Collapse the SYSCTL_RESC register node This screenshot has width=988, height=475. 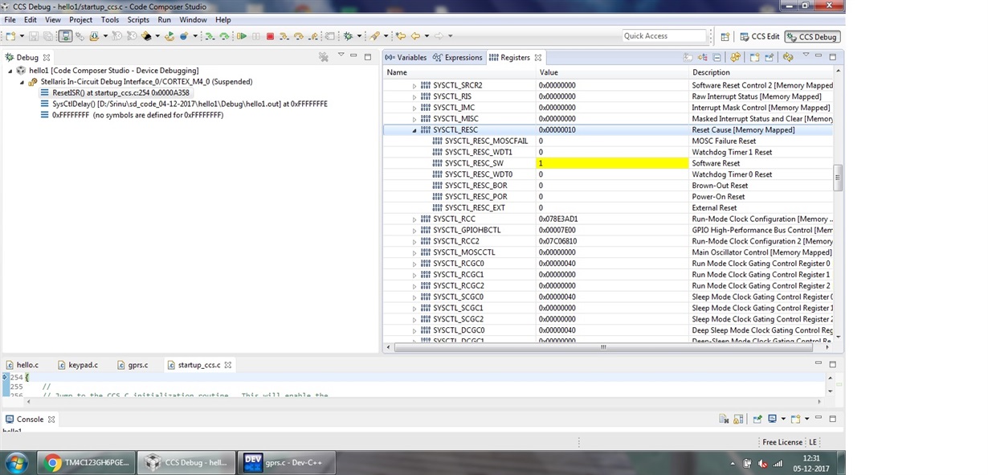point(414,130)
